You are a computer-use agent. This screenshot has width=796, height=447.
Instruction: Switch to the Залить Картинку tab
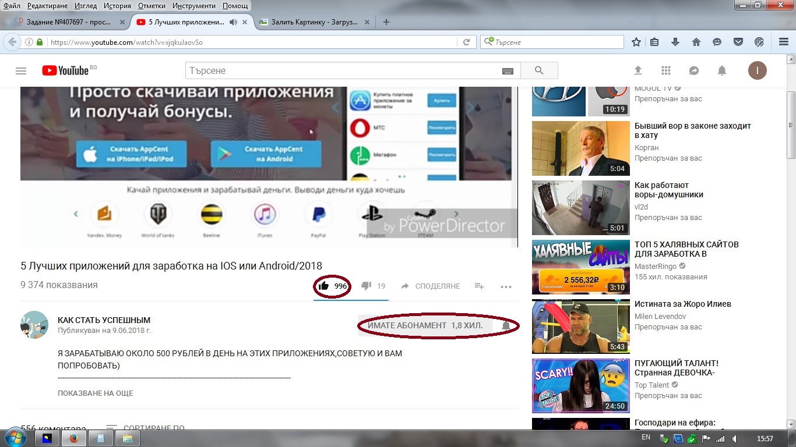[x=315, y=22]
